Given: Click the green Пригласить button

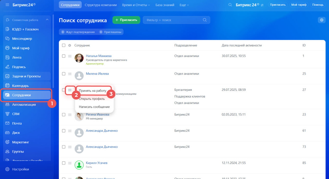Looking at the screenshot, I should click(x=126, y=20).
